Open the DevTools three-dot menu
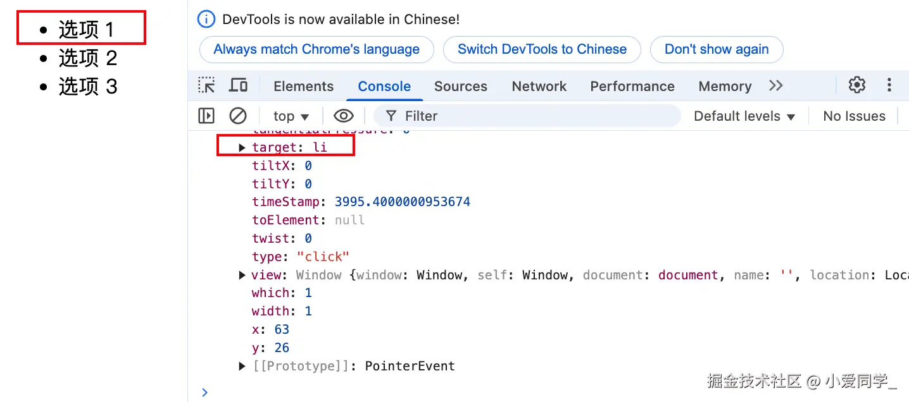This screenshot has width=909, height=402. click(x=889, y=85)
